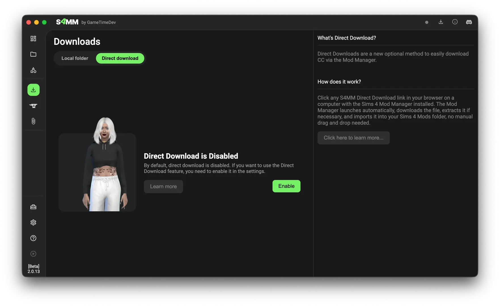This screenshot has height=306, width=500.
Task: Open the dashboard grid icon in sidebar
Action: click(33, 39)
